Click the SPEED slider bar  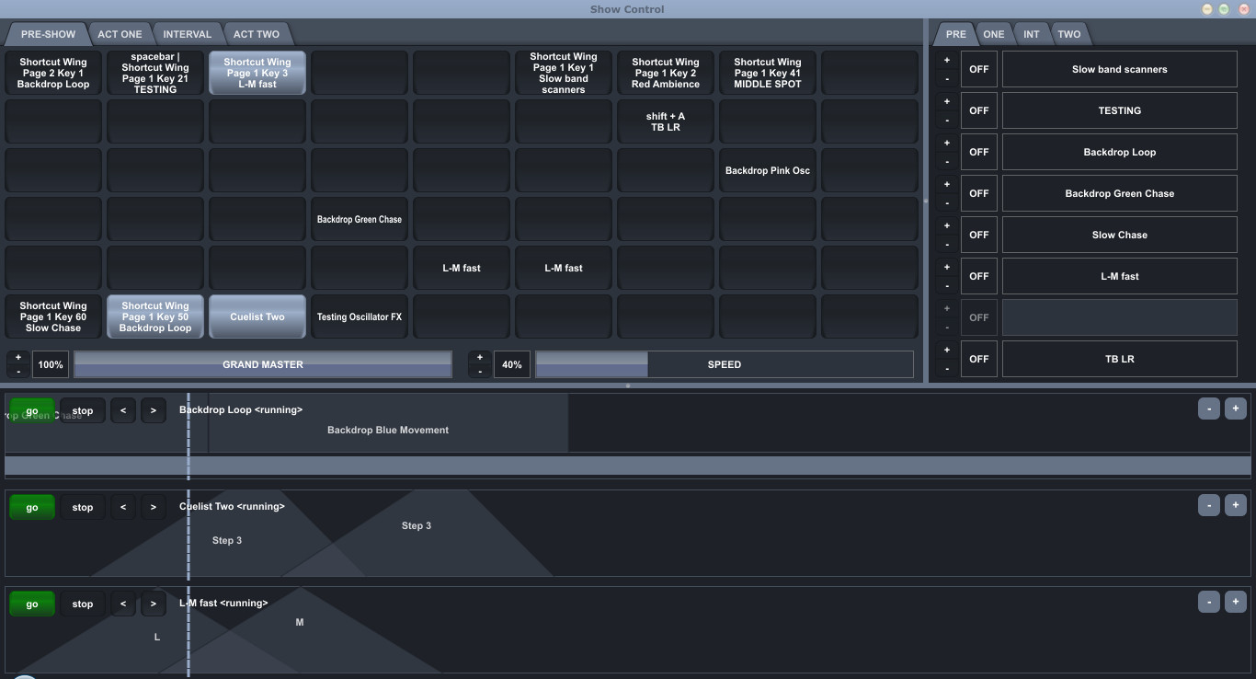[725, 364]
